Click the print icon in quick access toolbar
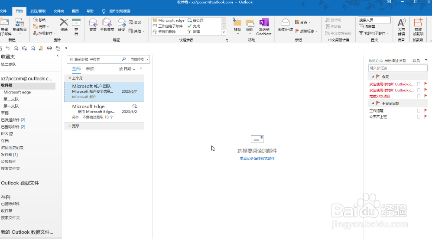This screenshot has width=432, height=239. [x=49, y=48]
